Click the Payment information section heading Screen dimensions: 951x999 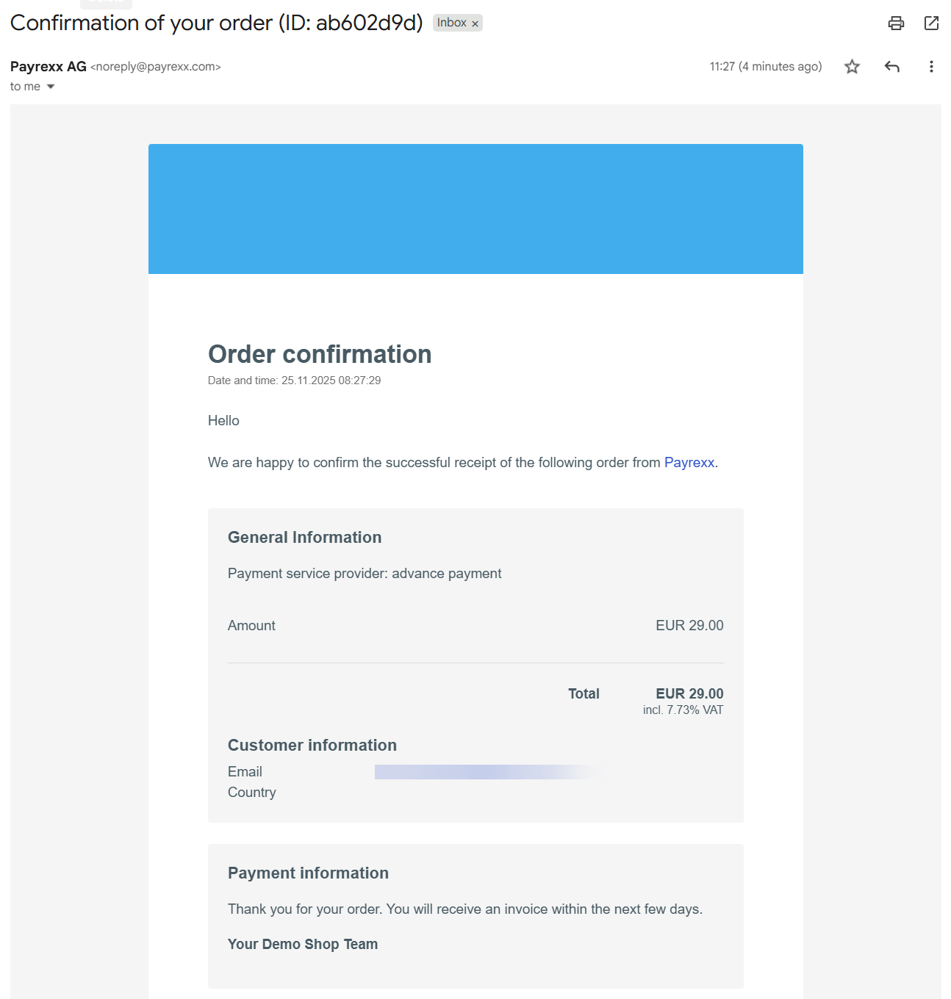pyautogui.click(x=308, y=873)
